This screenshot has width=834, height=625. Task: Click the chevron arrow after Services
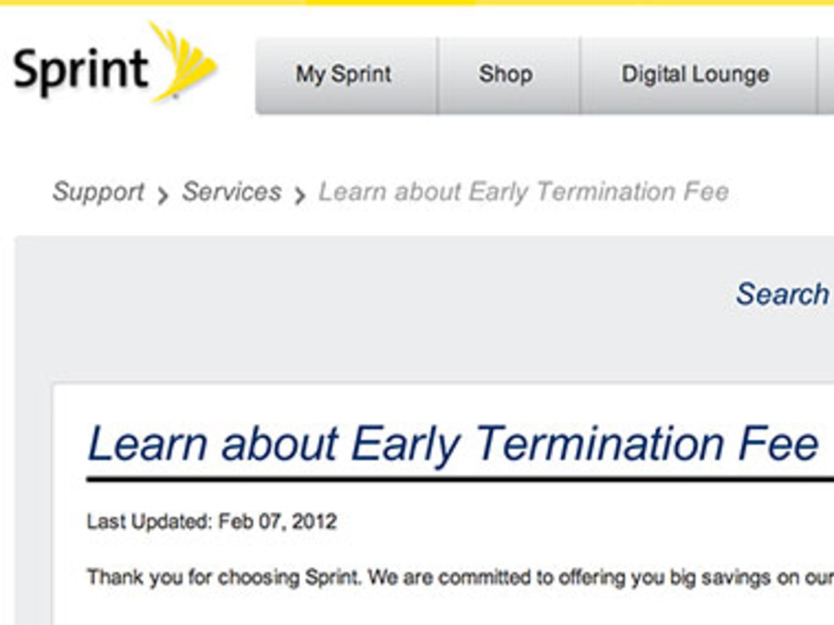coord(300,196)
